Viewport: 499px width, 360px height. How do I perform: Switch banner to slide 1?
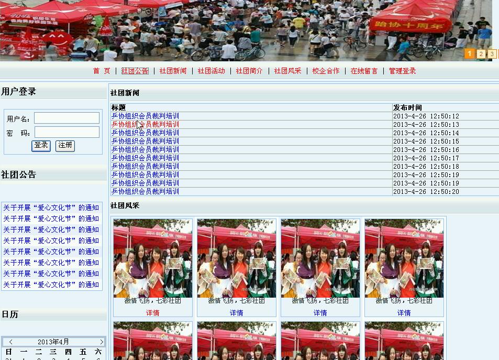[469, 53]
